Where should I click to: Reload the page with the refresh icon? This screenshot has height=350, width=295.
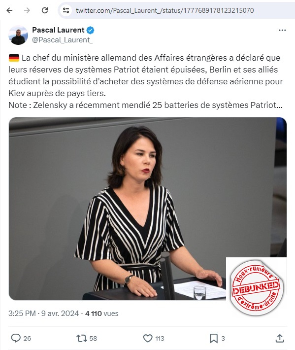coord(45,10)
